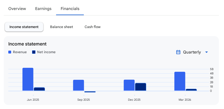This screenshot has height=109, width=224.
Task: Select the Sep 2025 negative net income bar
Action: [x=90, y=92]
